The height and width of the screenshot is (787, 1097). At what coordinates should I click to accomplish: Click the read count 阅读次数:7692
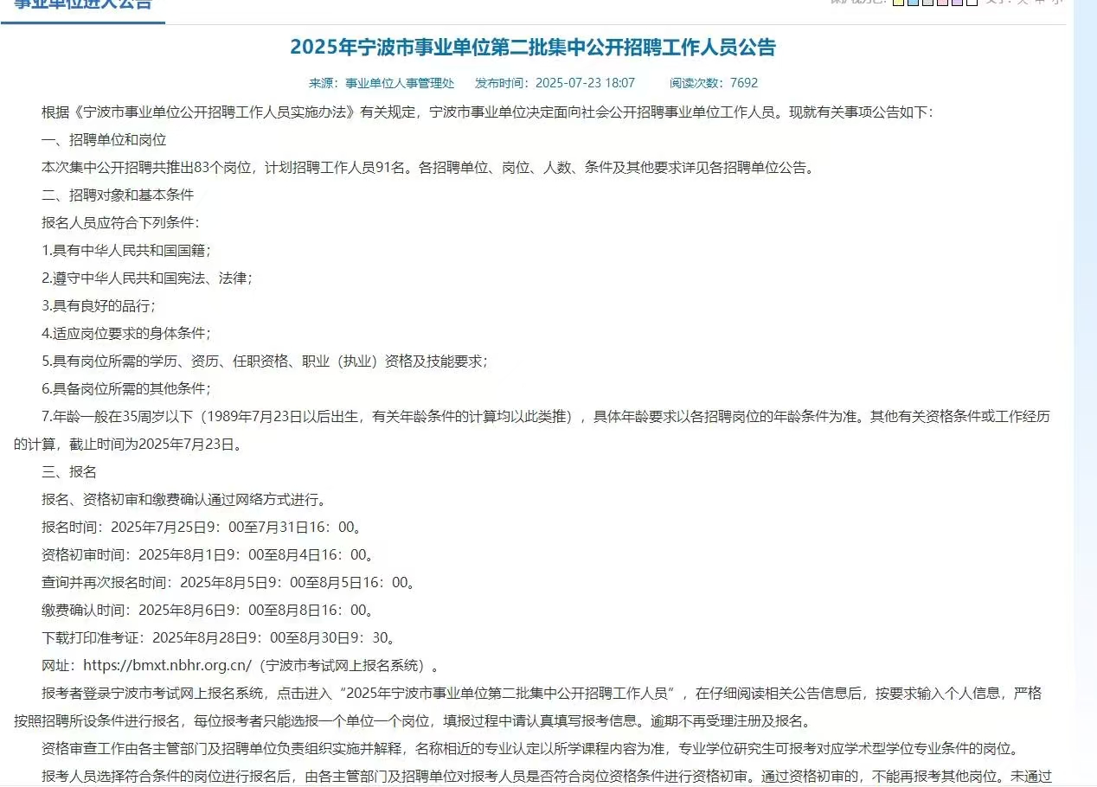[714, 83]
